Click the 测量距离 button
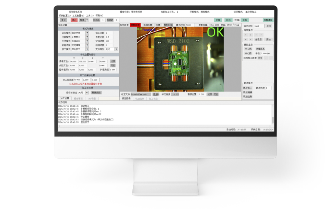Viewport: 325px width, 209px height. coord(260,49)
